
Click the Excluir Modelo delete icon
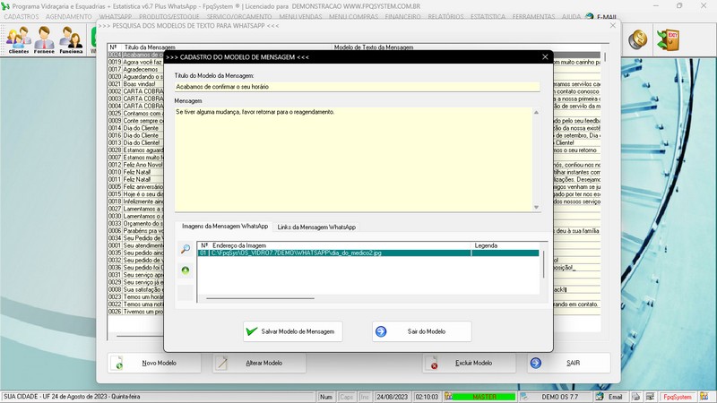(x=432, y=363)
